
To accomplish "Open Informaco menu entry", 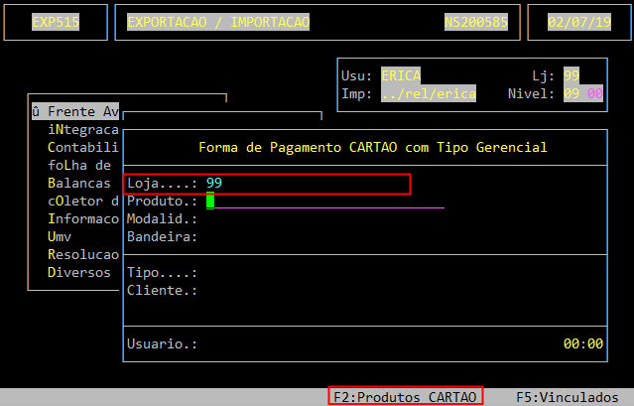I will pyautogui.click(x=82, y=218).
